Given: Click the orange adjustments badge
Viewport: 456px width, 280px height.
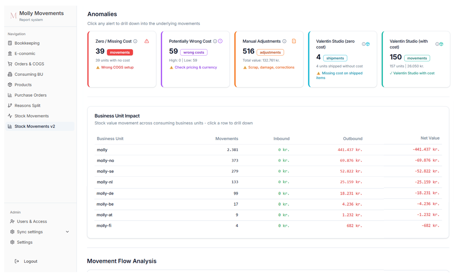Looking at the screenshot, I should click(x=270, y=53).
